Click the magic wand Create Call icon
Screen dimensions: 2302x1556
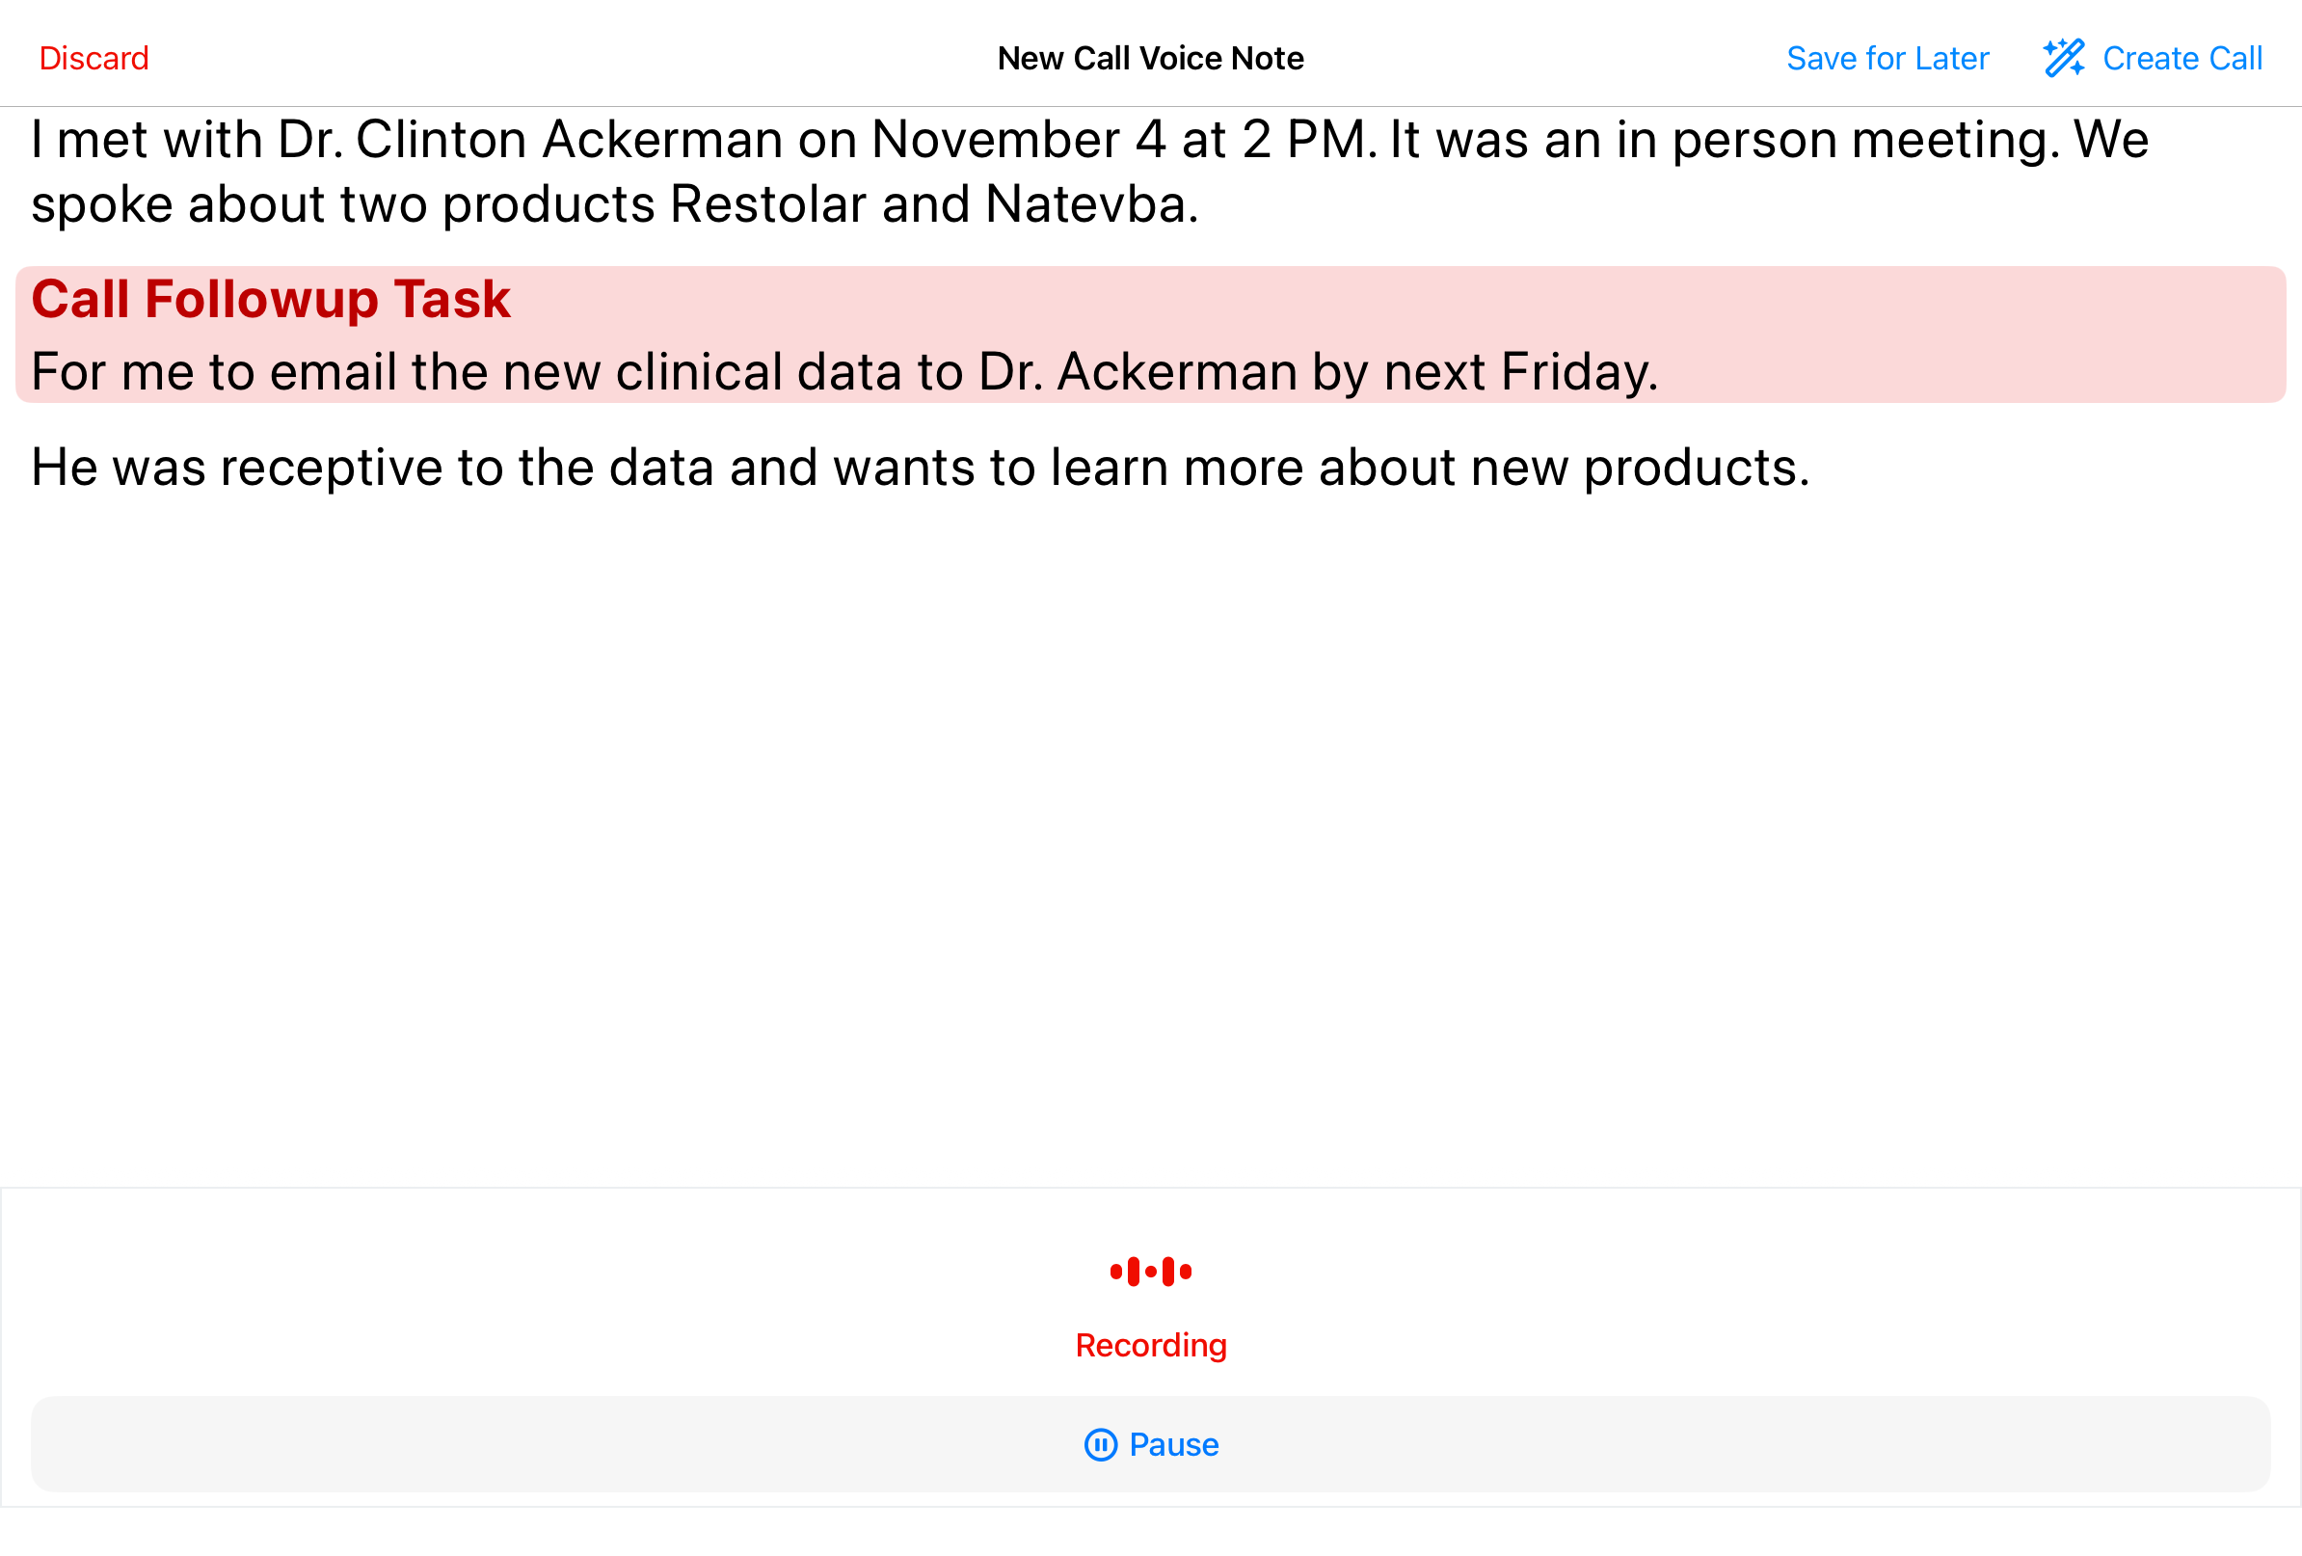pos(2063,59)
